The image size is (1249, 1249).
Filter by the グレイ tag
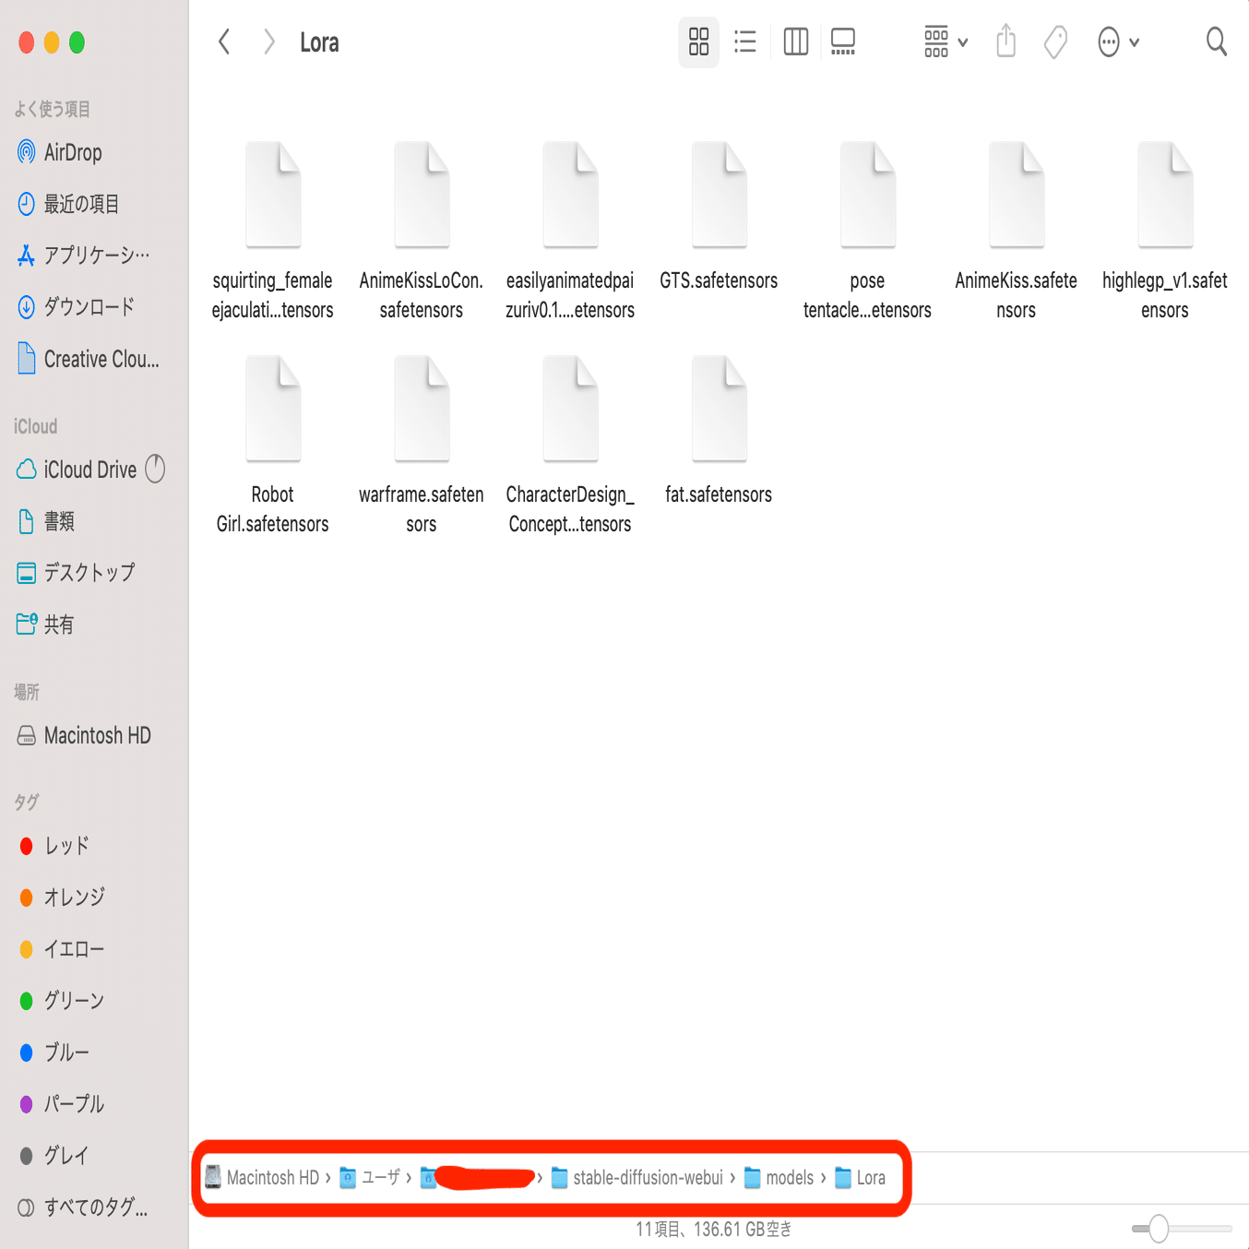coord(55,1156)
